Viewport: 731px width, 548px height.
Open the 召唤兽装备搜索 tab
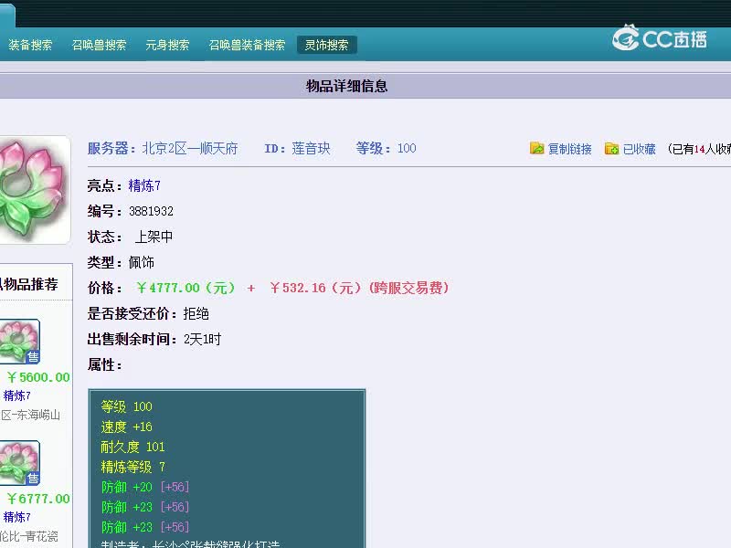pos(247,45)
